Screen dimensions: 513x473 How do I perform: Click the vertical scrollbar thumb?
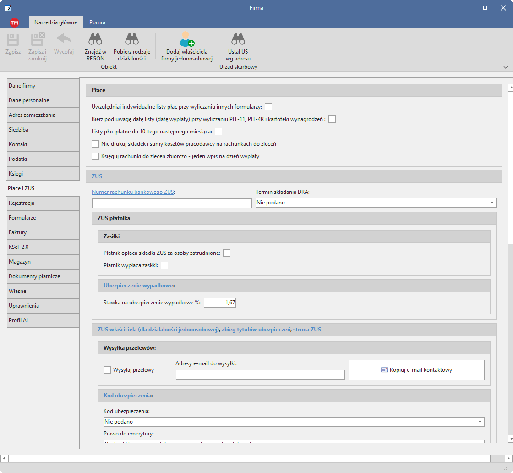click(x=510, y=168)
